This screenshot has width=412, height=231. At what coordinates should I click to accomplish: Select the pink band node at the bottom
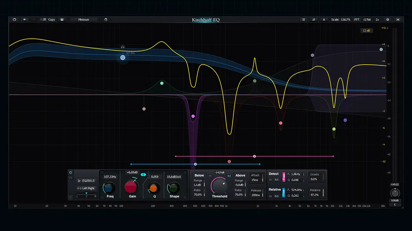pos(229,162)
